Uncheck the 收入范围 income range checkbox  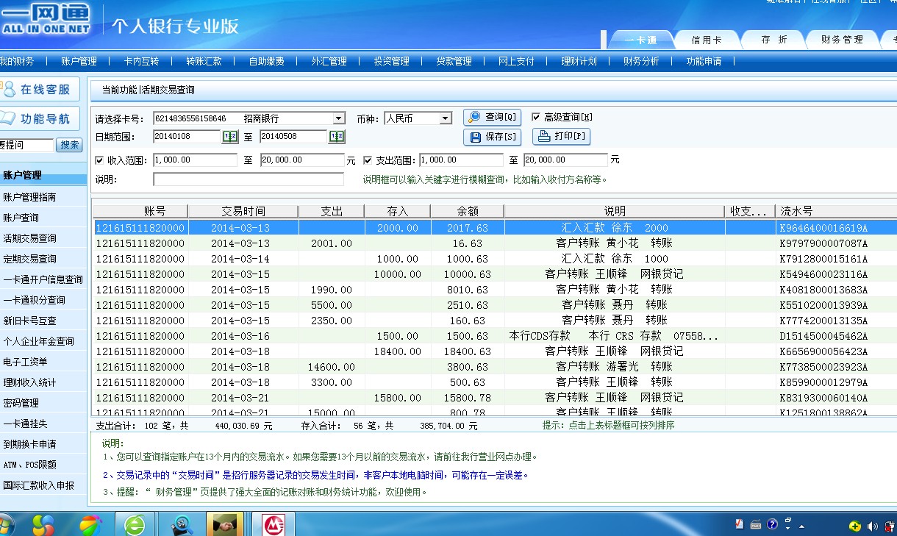pyautogui.click(x=99, y=160)
